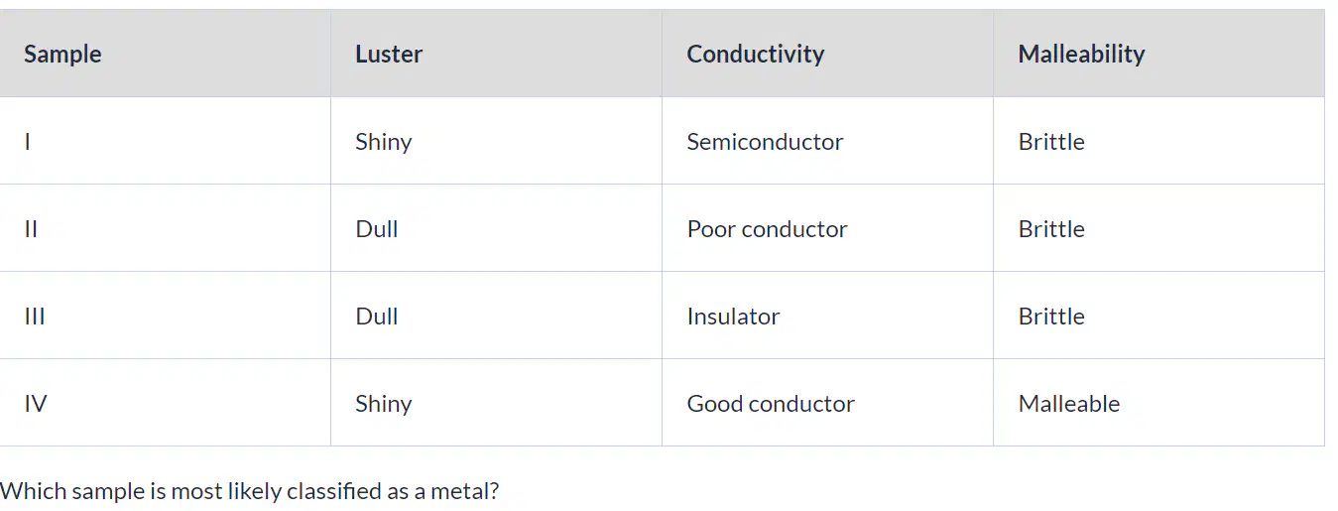This screenshot has width=1338, height=511.
Task: Click the Sample column header
Action: [x=62, y=55]
